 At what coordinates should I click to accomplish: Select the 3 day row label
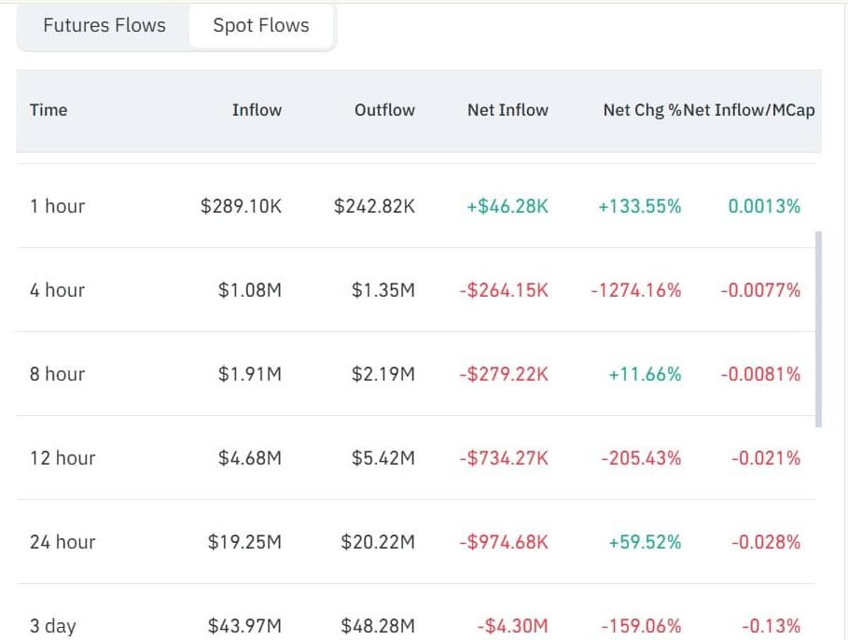pos(53,626)
